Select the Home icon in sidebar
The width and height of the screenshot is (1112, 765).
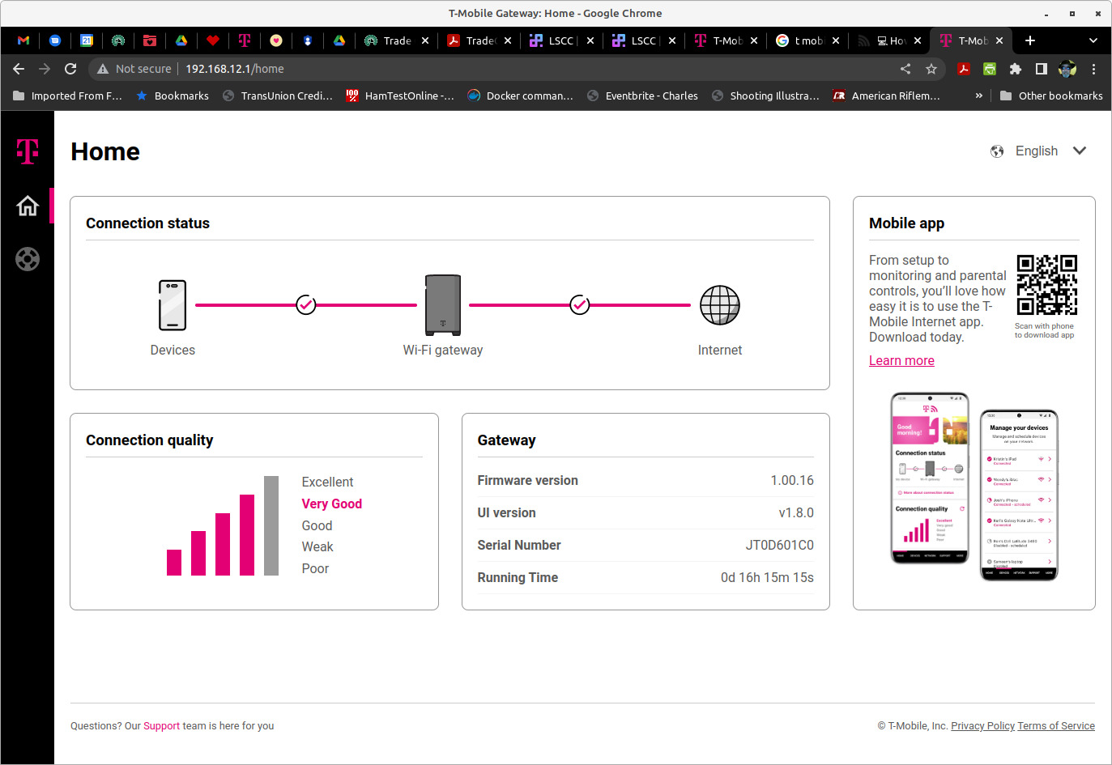coord(28,206)
